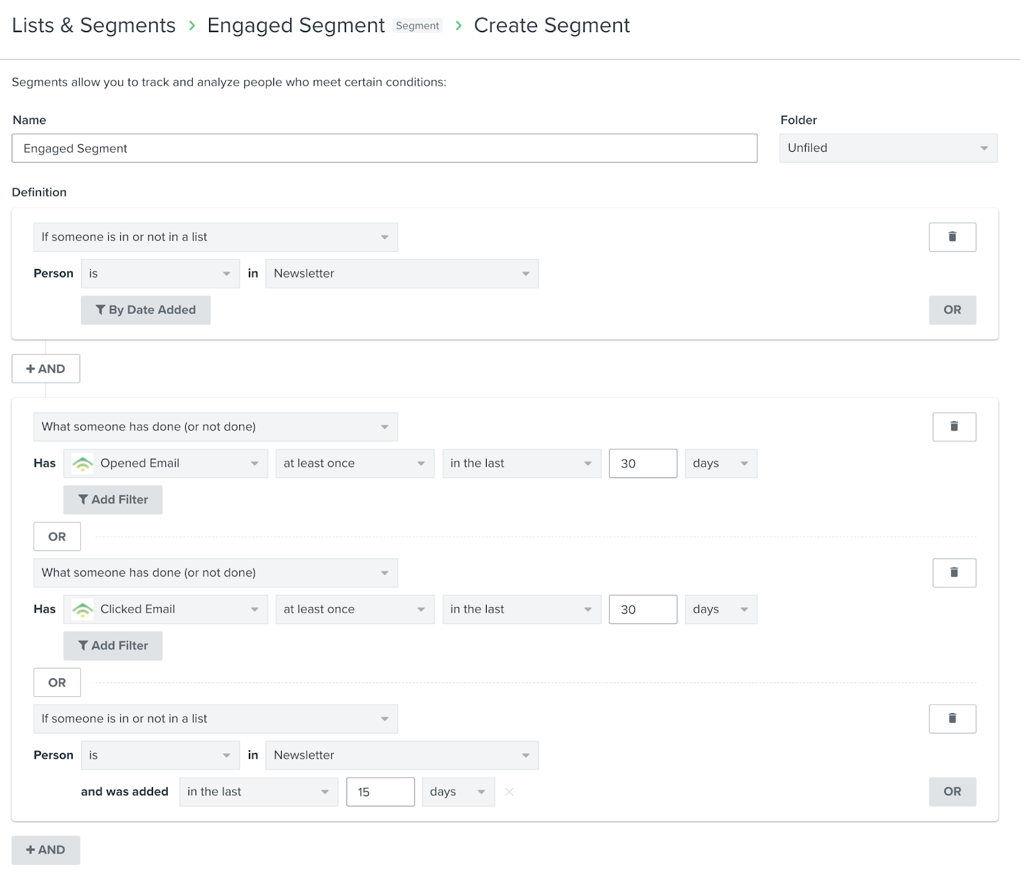Open Engaged Segment breadcrumb link
Screen dimensions: 1029x883
pyautogui.click(x=296, y=26)
